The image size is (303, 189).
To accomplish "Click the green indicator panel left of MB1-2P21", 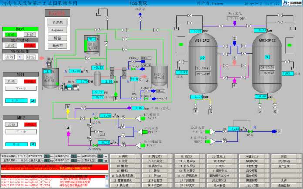I will click(x=181, y=45).
